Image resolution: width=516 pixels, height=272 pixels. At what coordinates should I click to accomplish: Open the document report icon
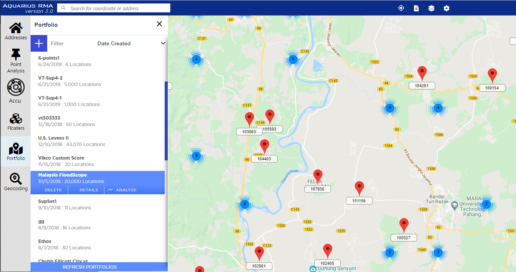(416, 8)
